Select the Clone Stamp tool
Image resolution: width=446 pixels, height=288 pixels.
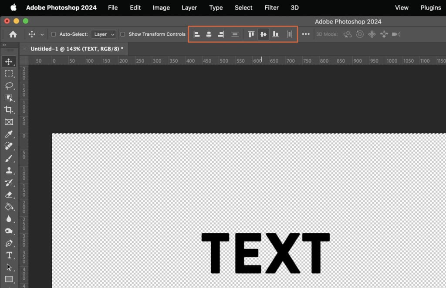click(10, 171)
